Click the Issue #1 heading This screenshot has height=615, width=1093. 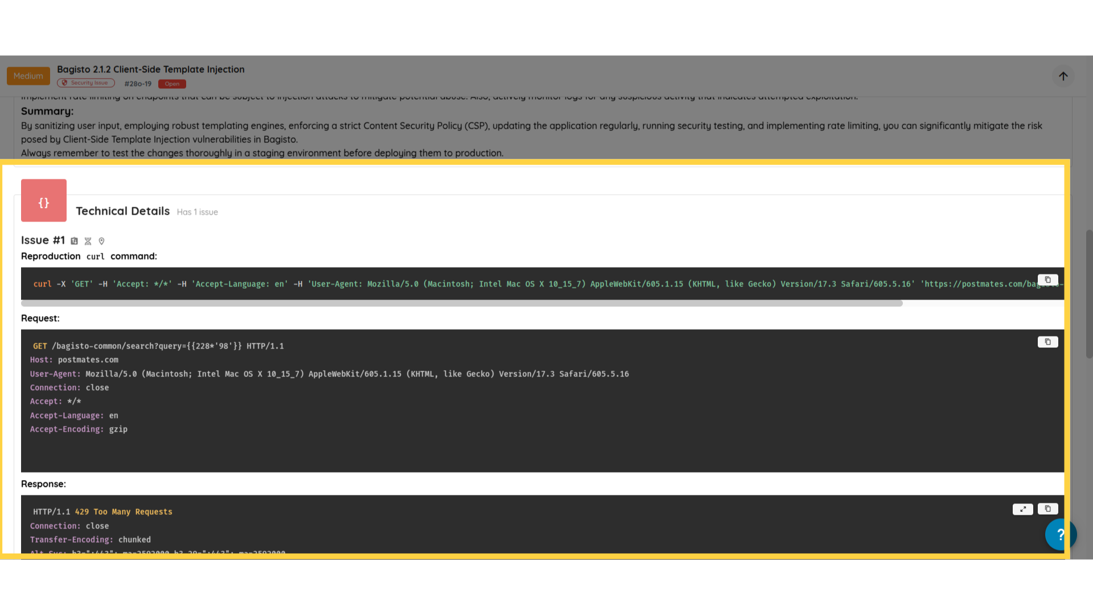pos(43,240)
